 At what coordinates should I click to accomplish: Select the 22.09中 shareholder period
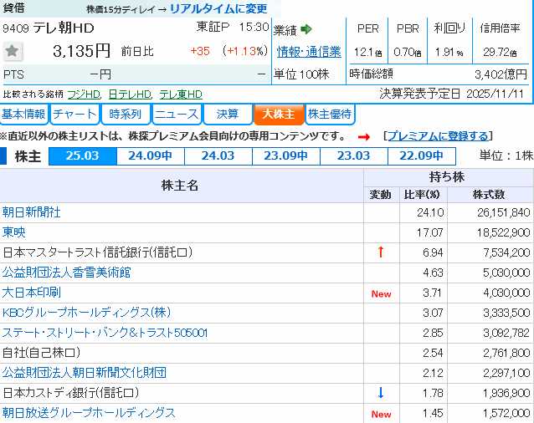[421, 155]
